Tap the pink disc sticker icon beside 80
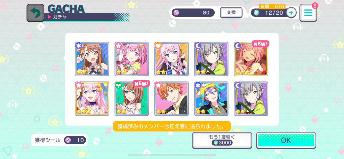This screenshot has width=344, height=159. point(176,13)
